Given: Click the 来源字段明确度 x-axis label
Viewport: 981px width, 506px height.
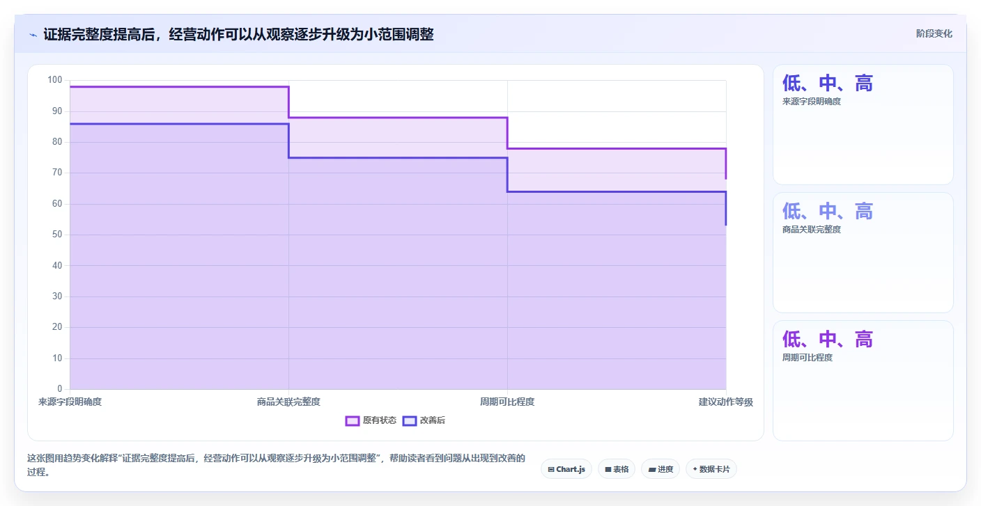Looking at the screenshot, I should tap(70, 402).
